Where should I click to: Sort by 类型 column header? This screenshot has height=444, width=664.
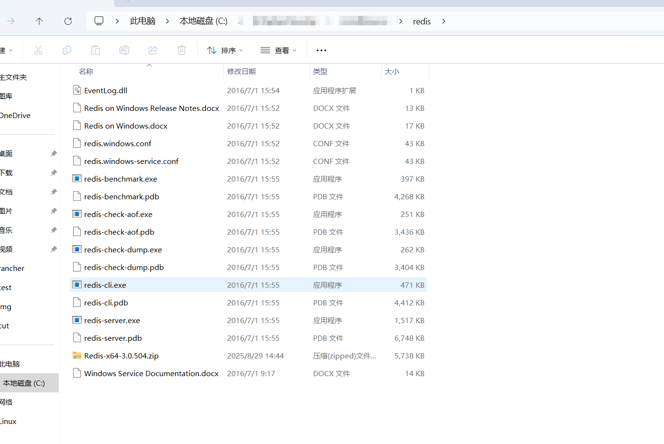click(320, 71)
